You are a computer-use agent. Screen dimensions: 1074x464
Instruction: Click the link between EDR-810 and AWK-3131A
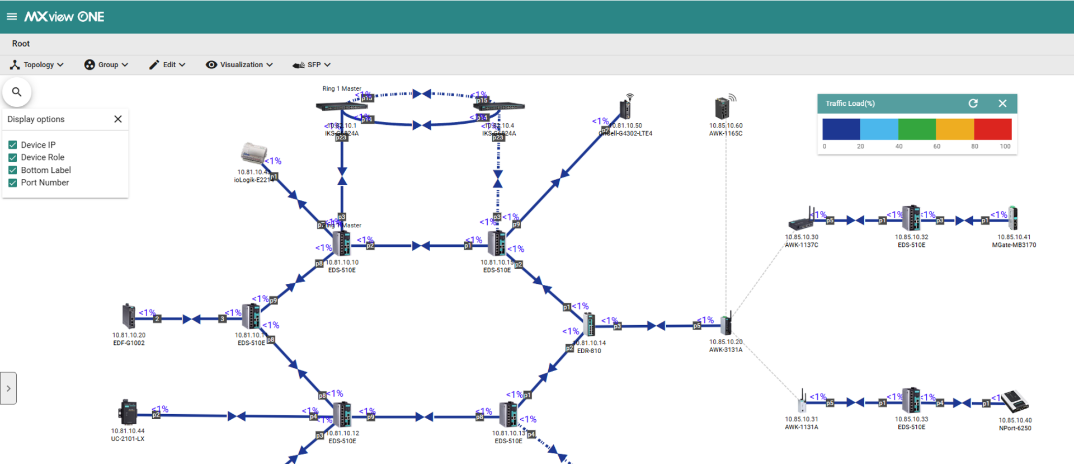tap(657, 326)
